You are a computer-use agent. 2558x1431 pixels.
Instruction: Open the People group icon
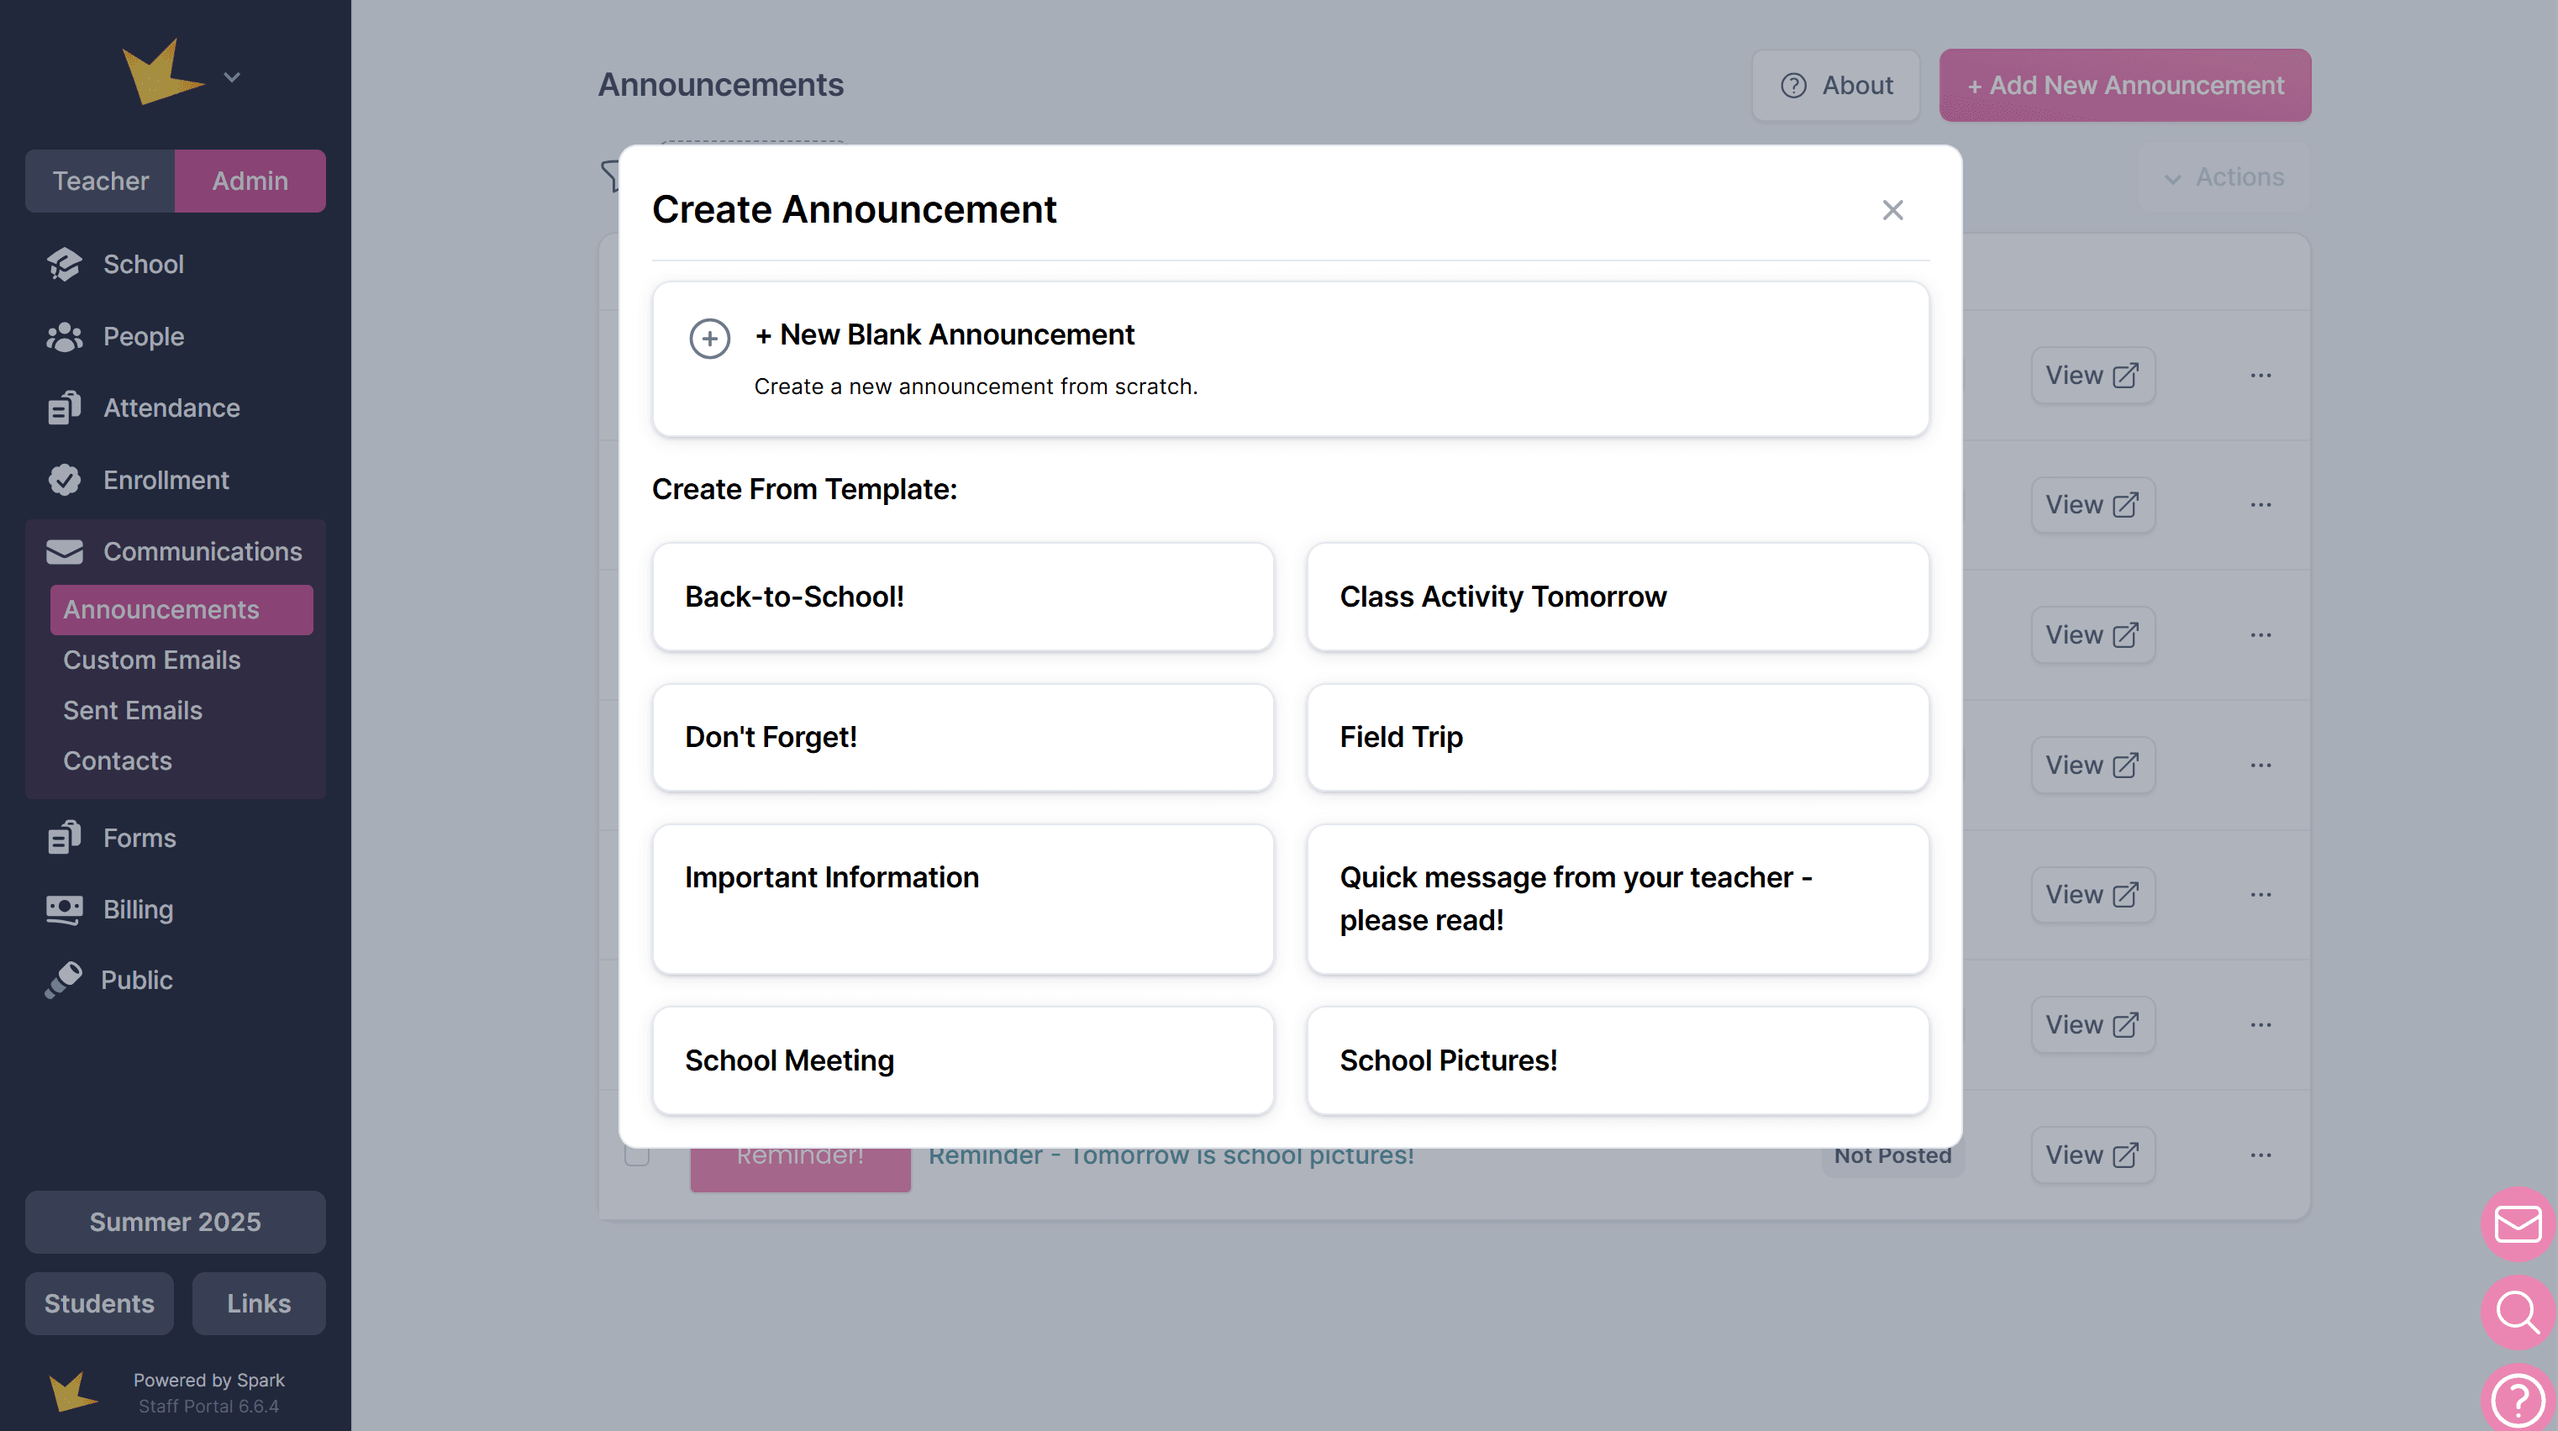point(65,337)
